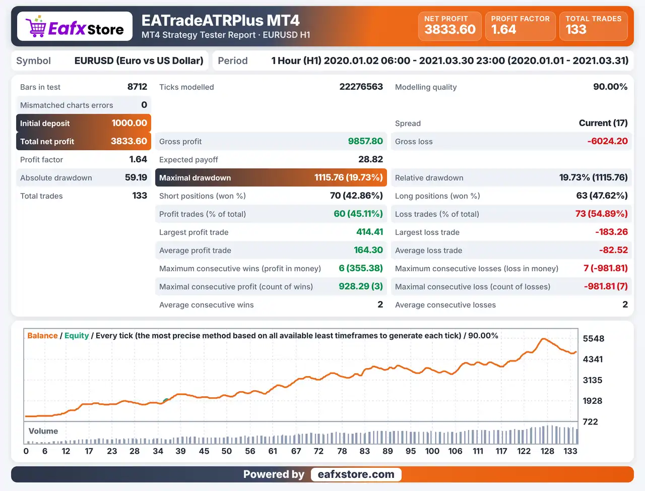Click the Spread Current (17) value
The height and width of the screenshot is (491, 645).
click(x=603, y=123)
